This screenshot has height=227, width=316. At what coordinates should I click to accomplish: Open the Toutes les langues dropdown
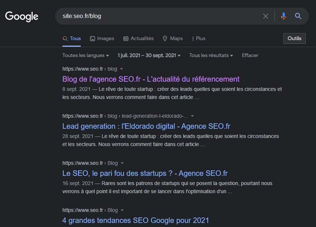pos(86,55)
